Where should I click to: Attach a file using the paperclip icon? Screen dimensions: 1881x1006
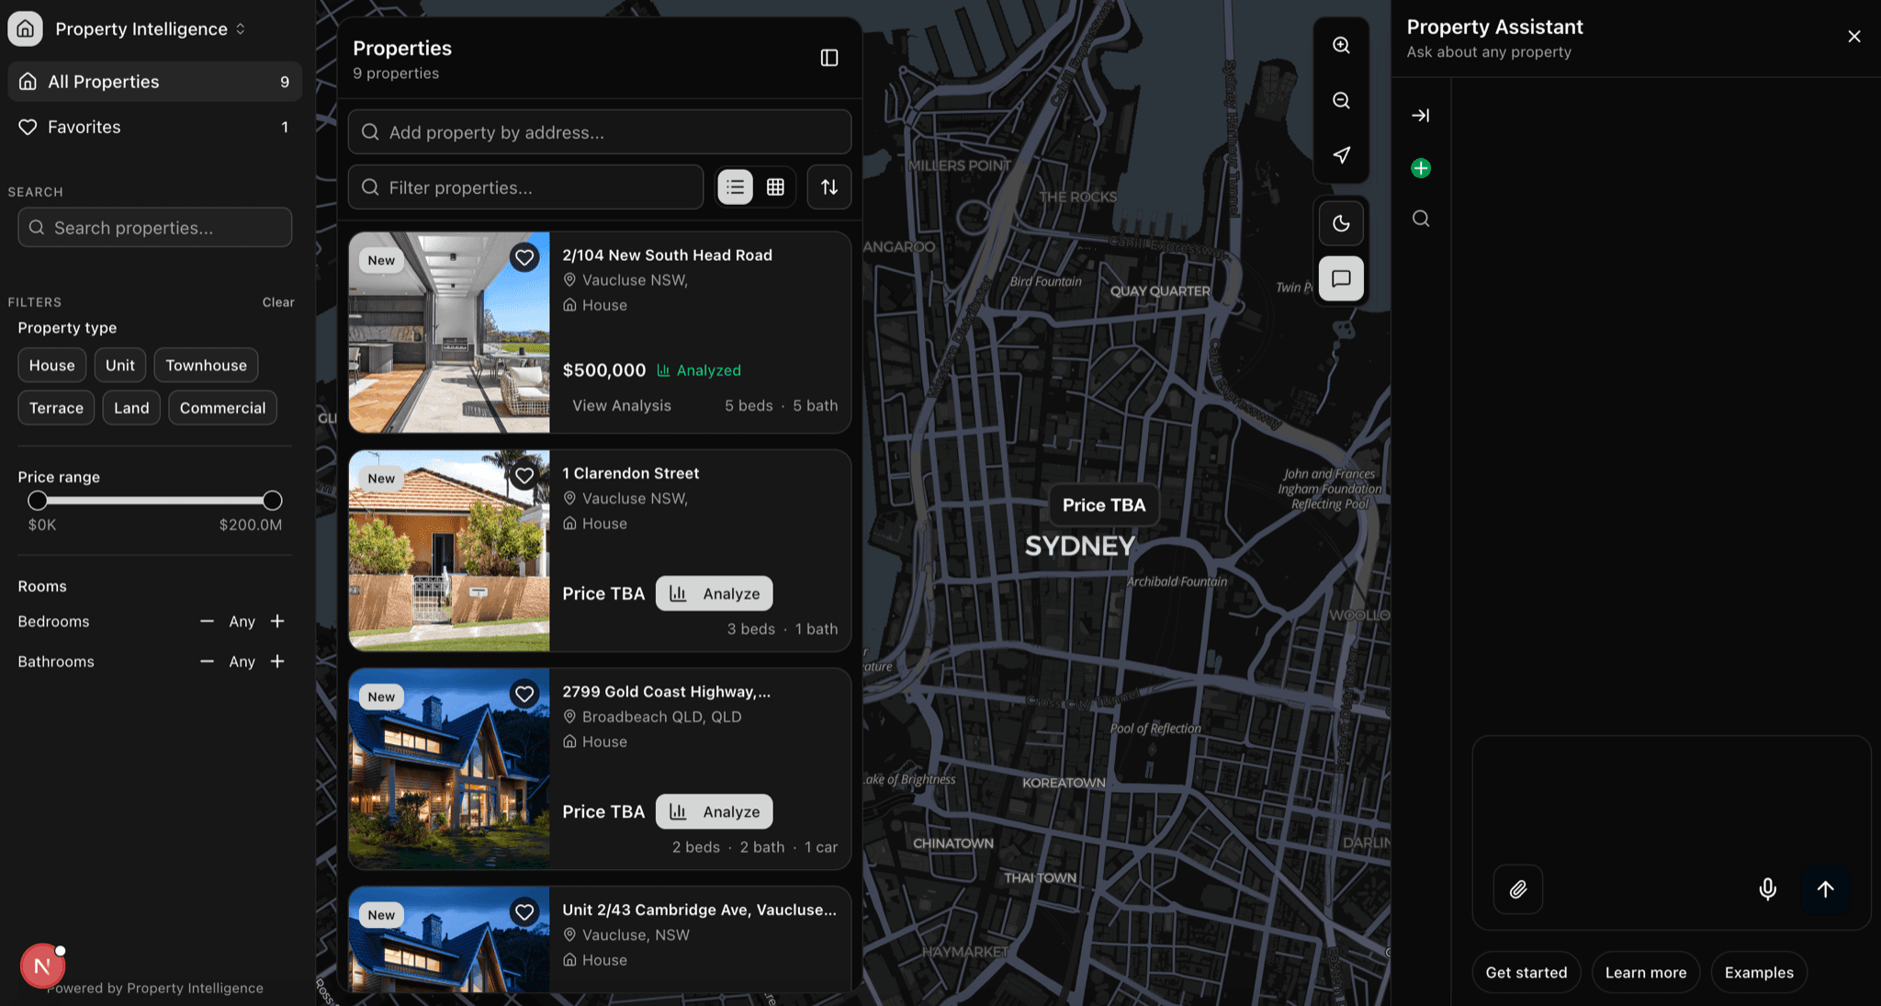tap(1517, 888)
